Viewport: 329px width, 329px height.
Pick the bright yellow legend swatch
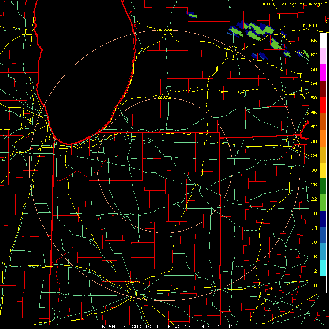point(323,170)
